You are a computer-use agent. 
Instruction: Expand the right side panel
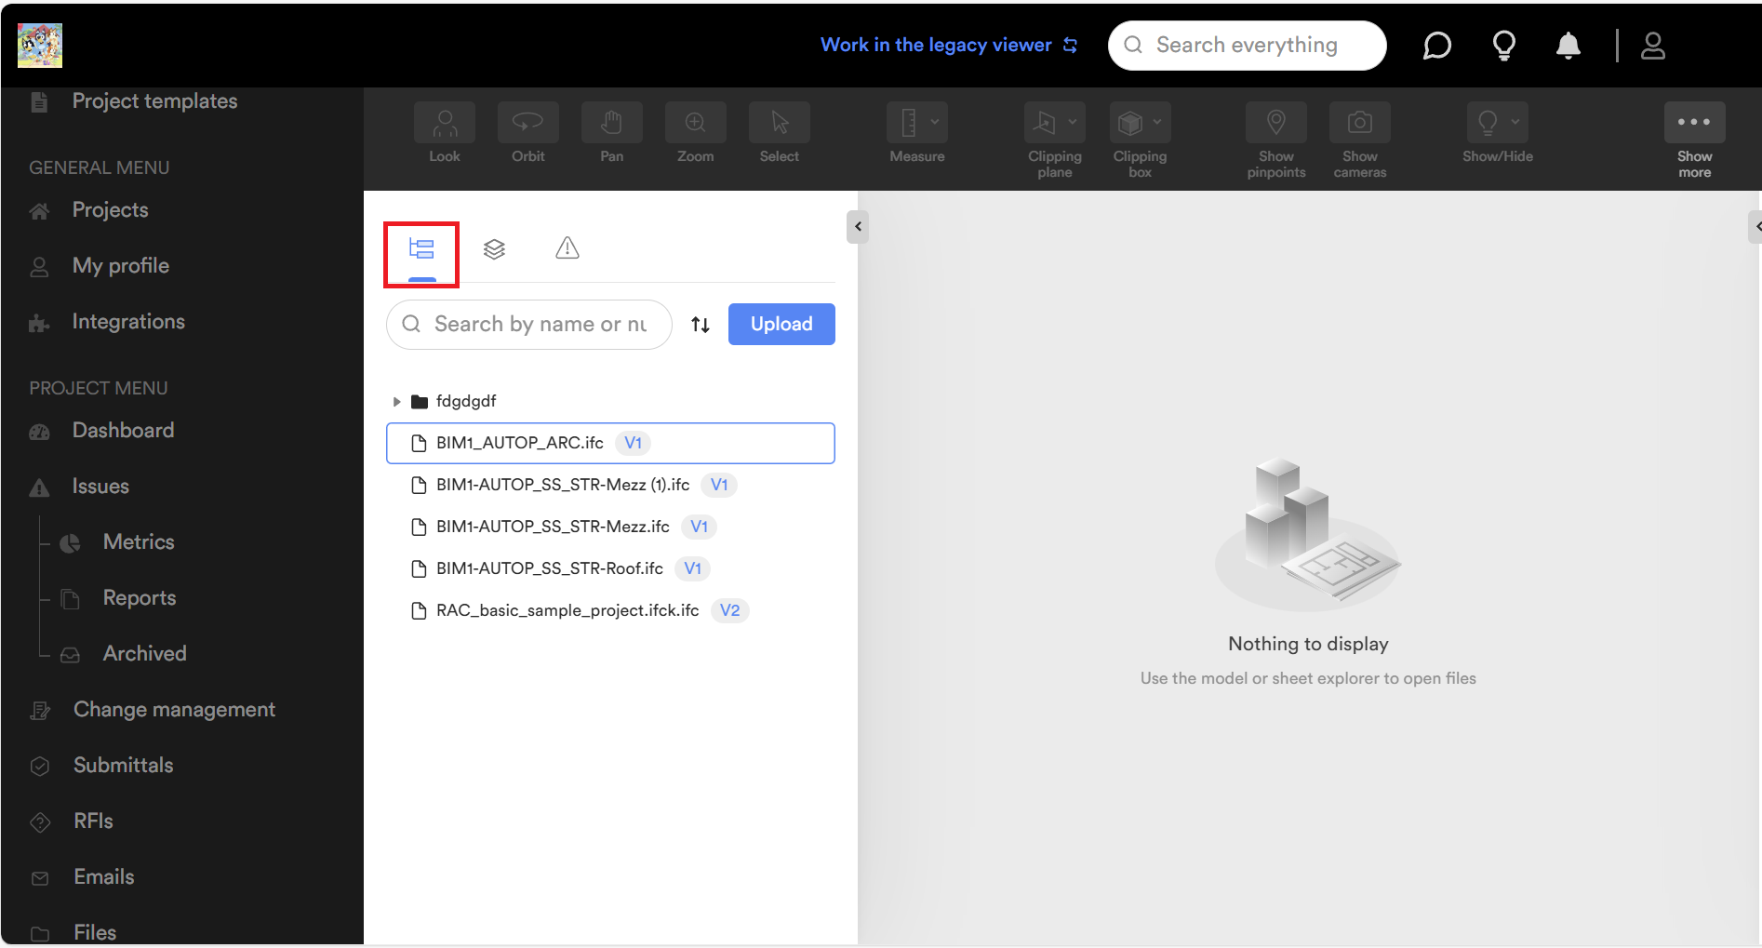pos(1756,226)
